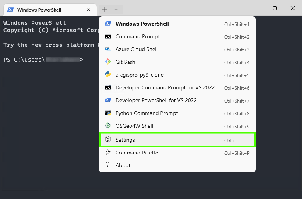Click the Settings gear icon

coord(108,140)
